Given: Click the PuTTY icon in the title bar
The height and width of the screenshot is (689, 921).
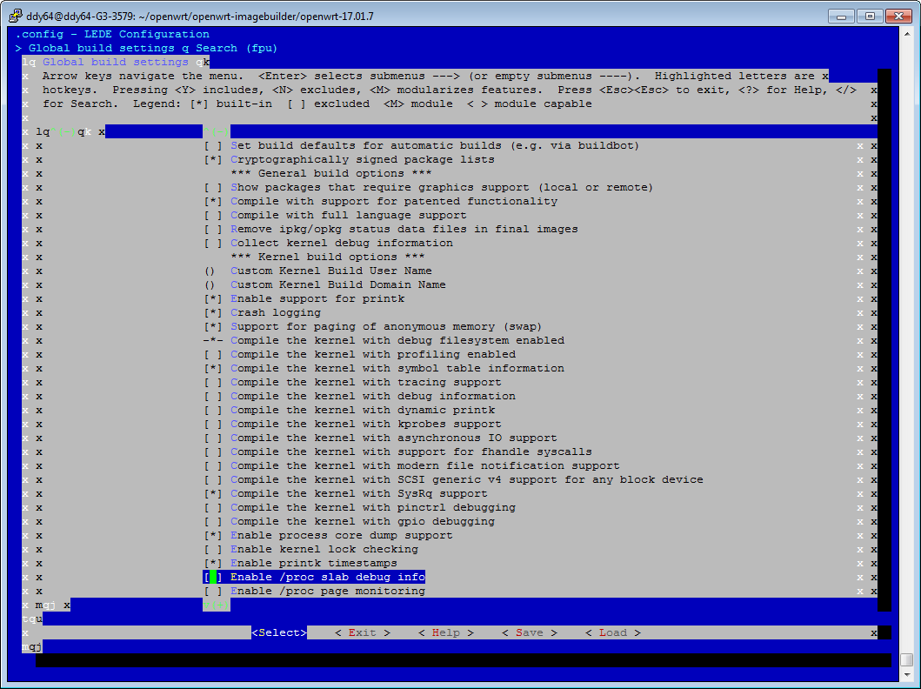Looking at the screenshot, I should [x=15, y=16].
